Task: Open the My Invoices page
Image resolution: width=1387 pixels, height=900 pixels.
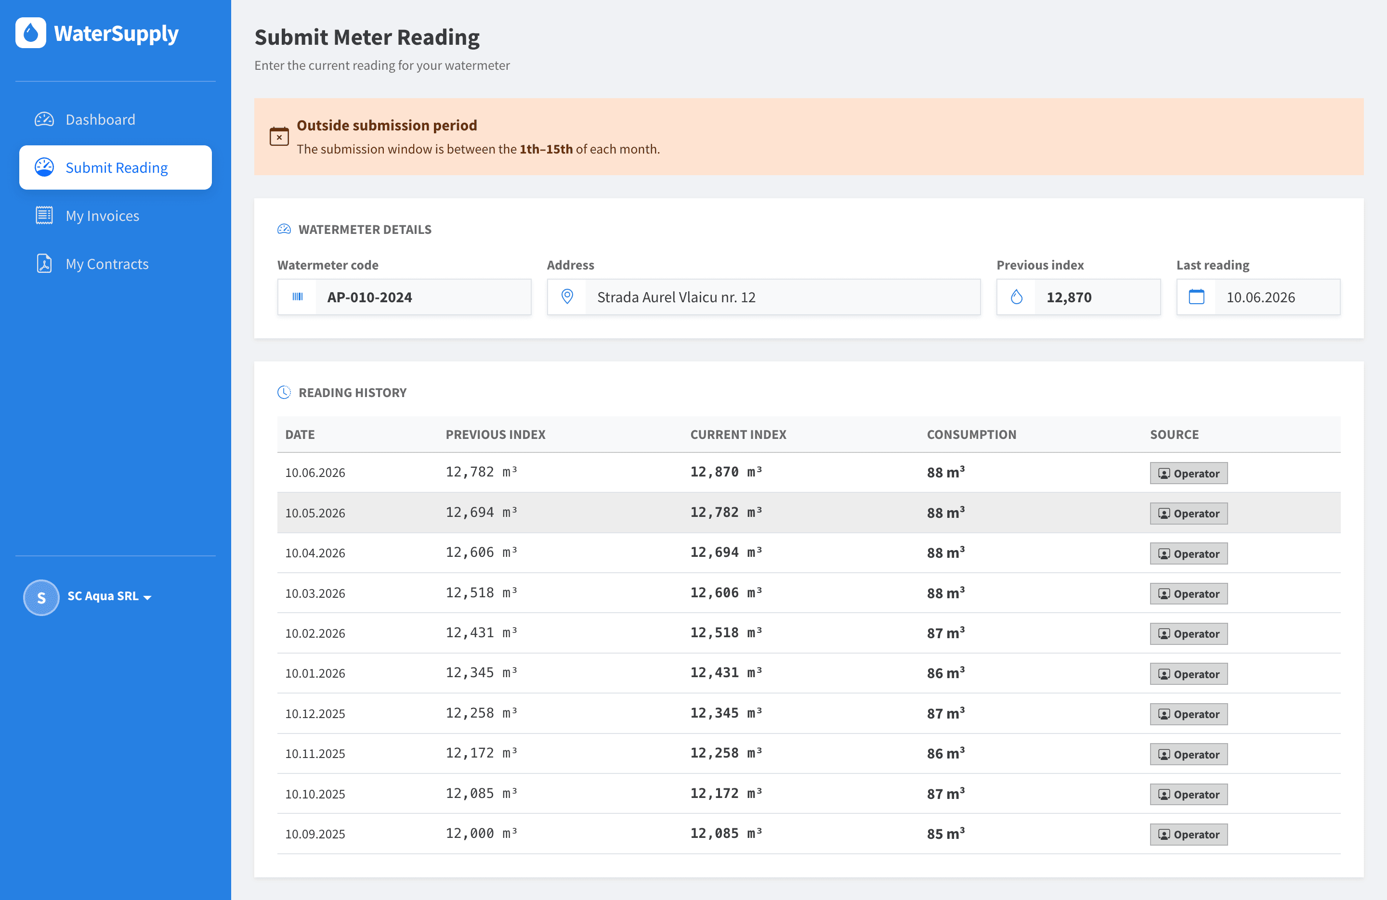Action: pyautogui.click(x=116, y=216)
